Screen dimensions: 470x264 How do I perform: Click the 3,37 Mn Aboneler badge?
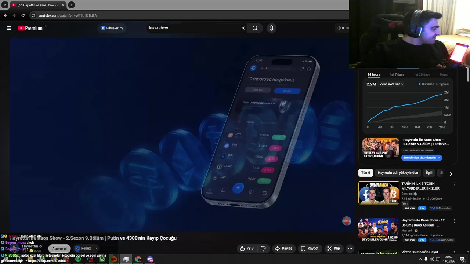(x=441, y=240)
